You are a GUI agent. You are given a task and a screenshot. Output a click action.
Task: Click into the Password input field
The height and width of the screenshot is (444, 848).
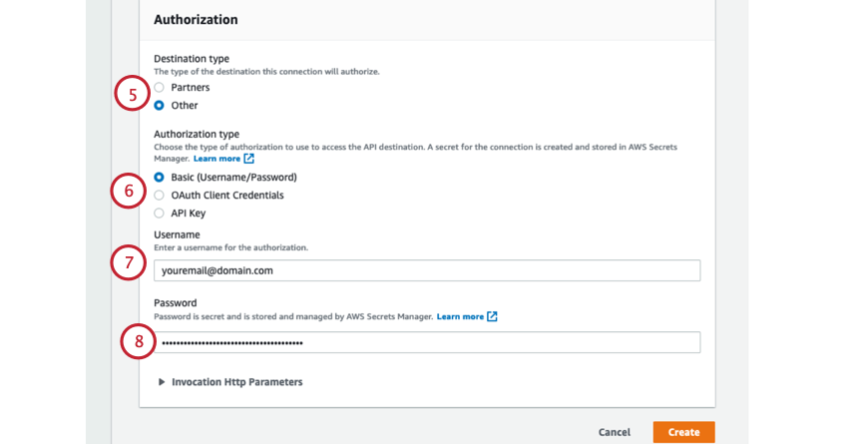pyautogui.click(x=427, y=342)
